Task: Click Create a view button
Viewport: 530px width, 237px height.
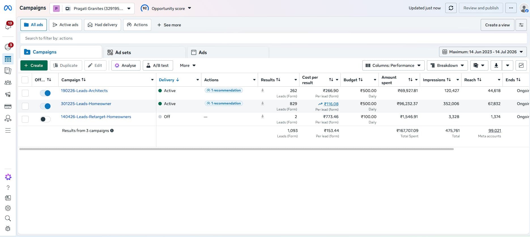Action: 497,25
